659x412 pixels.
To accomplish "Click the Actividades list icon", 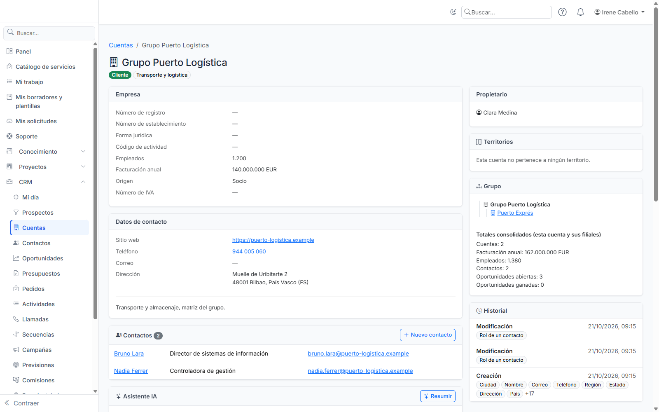I will click(x=16, y=304).
